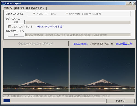Click the right composite preview image
The height and width of the screenshot is (106, 137).
tap(102, 70)
